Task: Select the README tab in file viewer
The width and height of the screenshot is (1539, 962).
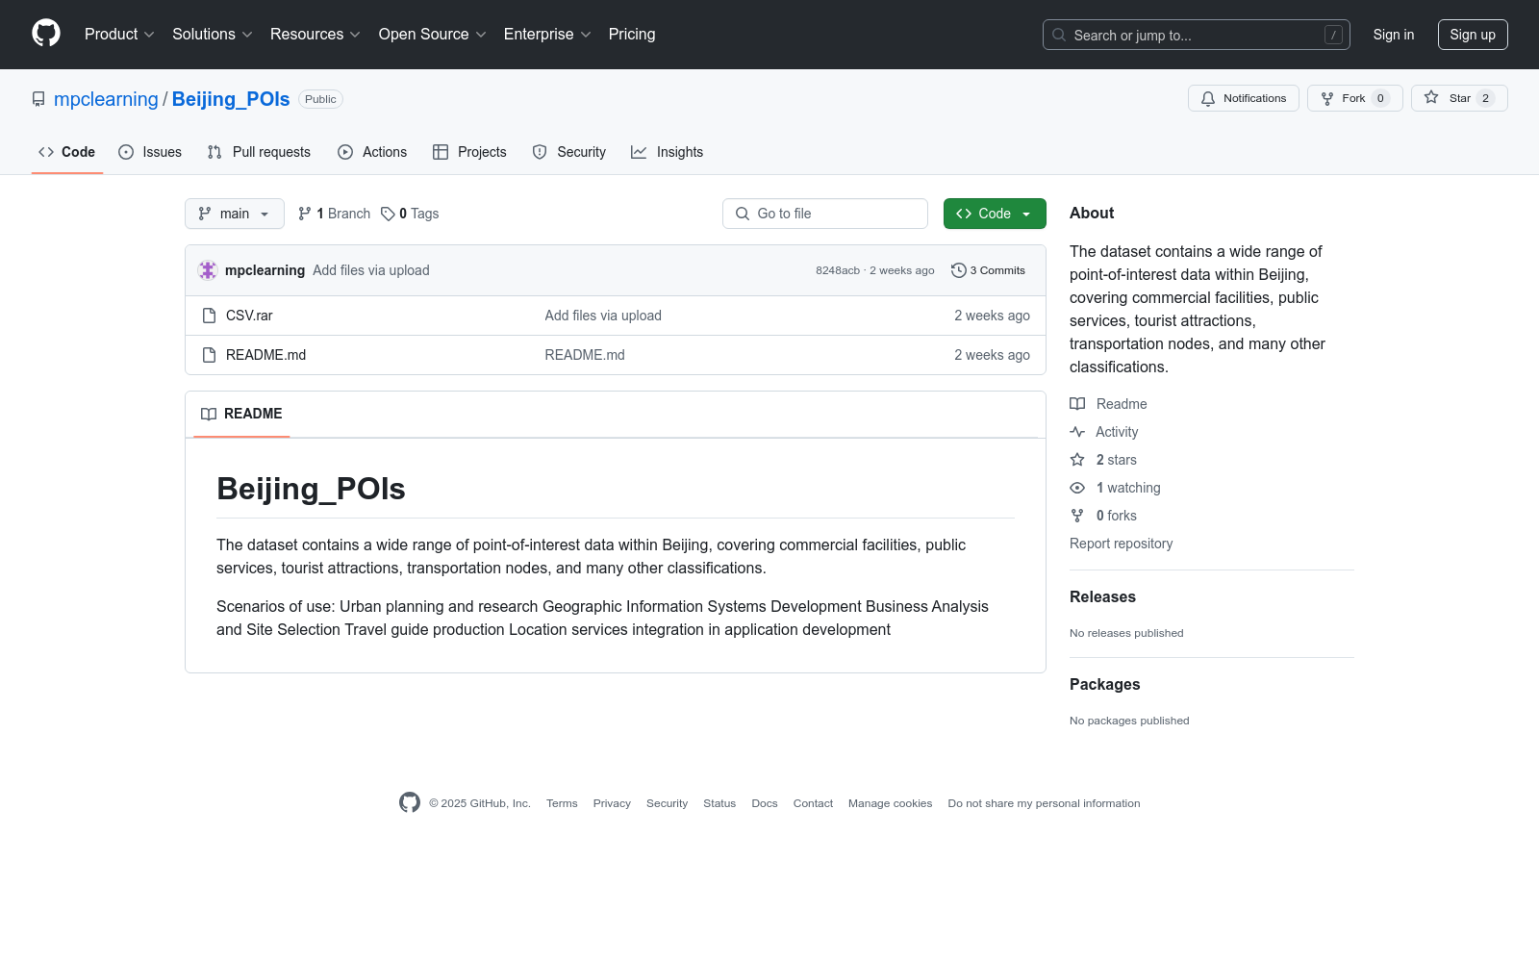Action: coord(241,414)
